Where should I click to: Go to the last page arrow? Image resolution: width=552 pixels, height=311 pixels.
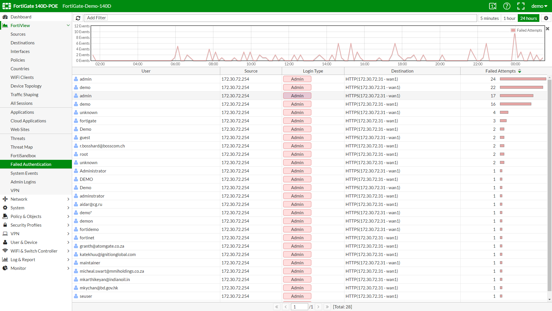pos(327,307)
